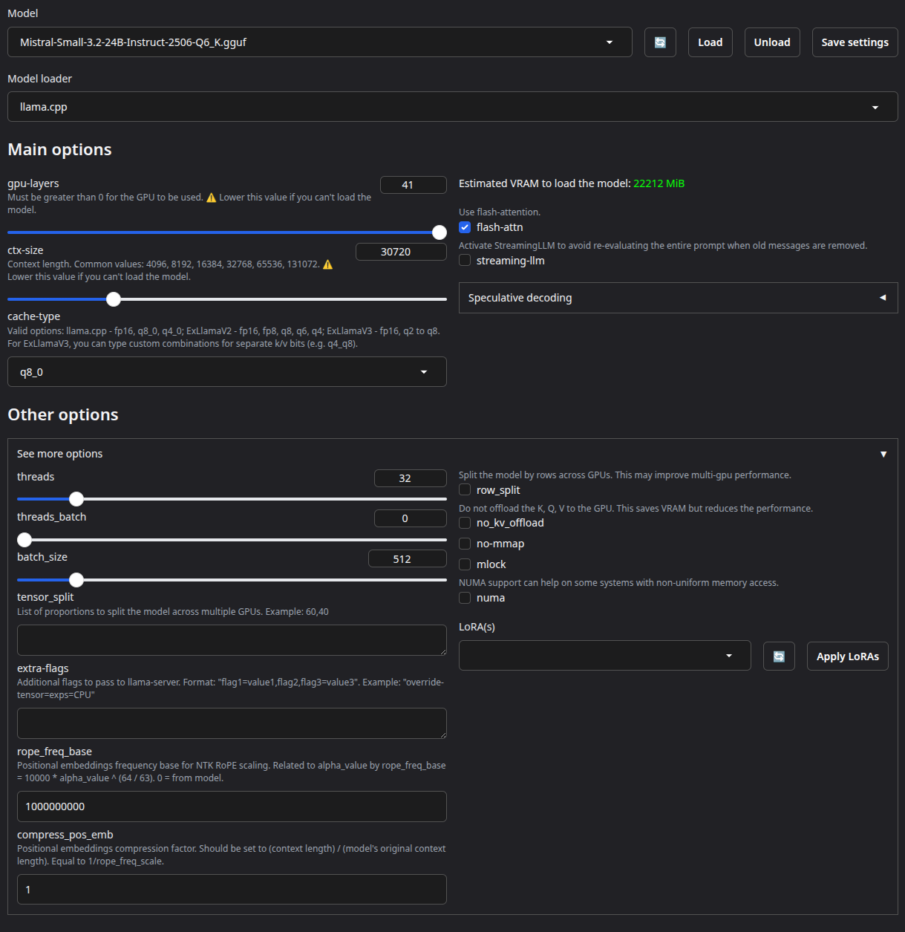905x932 pixels.
Task: Enable the row_split checkbox
Action: [465, 489]
